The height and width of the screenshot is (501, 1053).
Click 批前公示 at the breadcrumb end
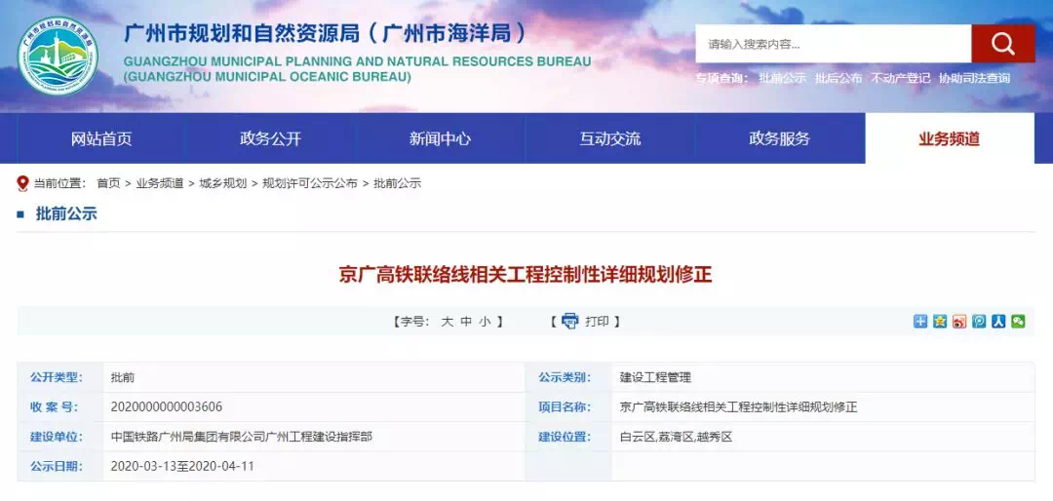(397, 183)
